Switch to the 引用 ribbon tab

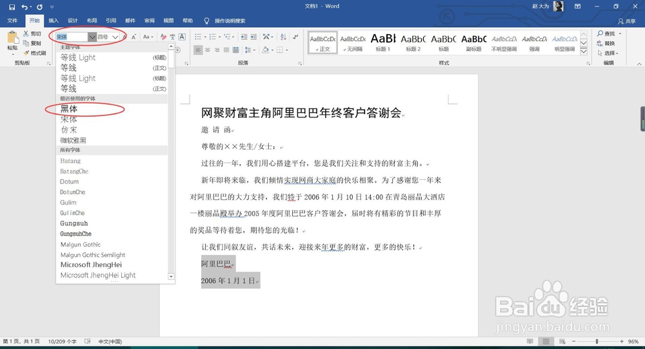(111, 21)
